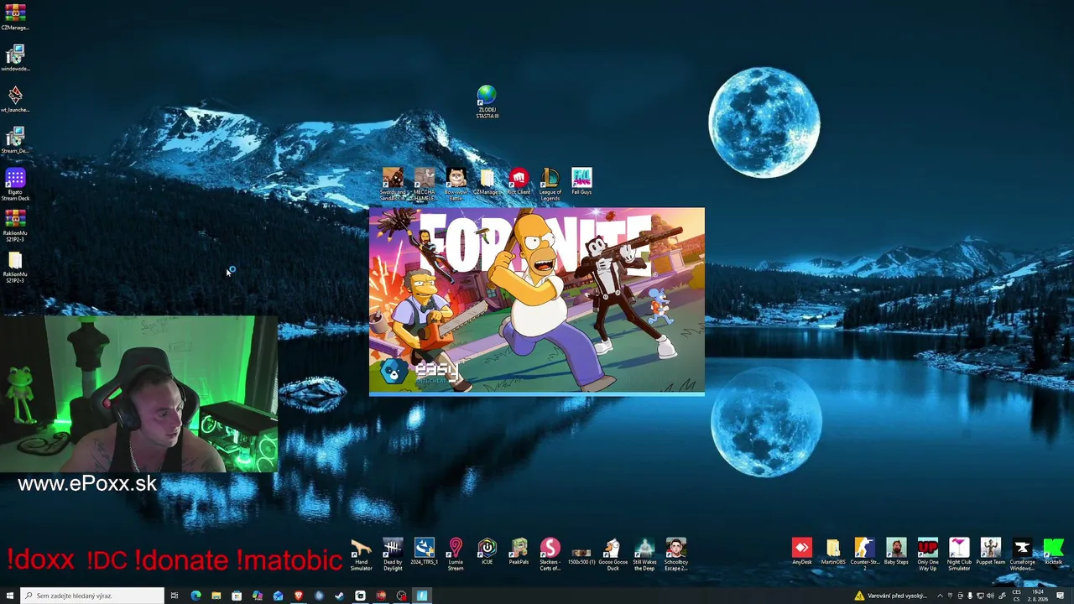Select the 2024_TTRS_1 desktop icon

pos(425,552)
